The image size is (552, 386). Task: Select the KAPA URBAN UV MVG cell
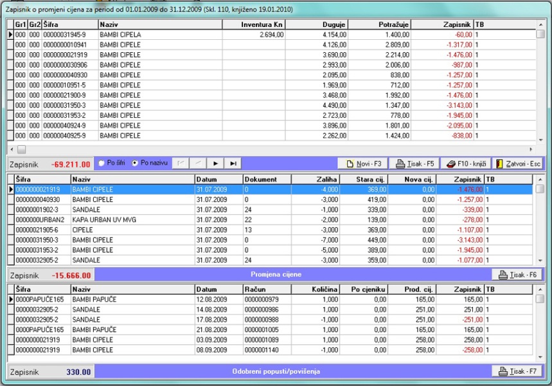(133, 219)
